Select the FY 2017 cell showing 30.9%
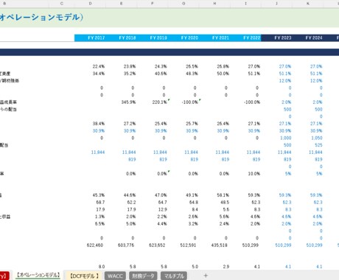The image size is (339, 280). (x=99, y=130)
